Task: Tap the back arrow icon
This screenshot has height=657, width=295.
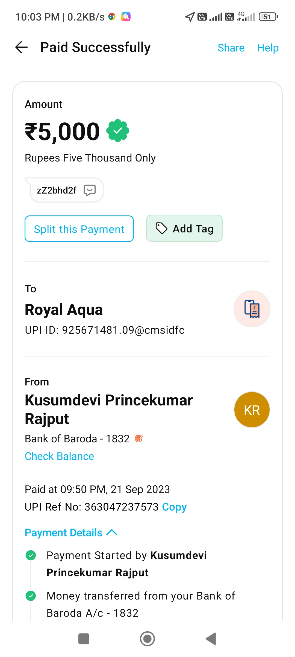Action: tap(22, 47)
